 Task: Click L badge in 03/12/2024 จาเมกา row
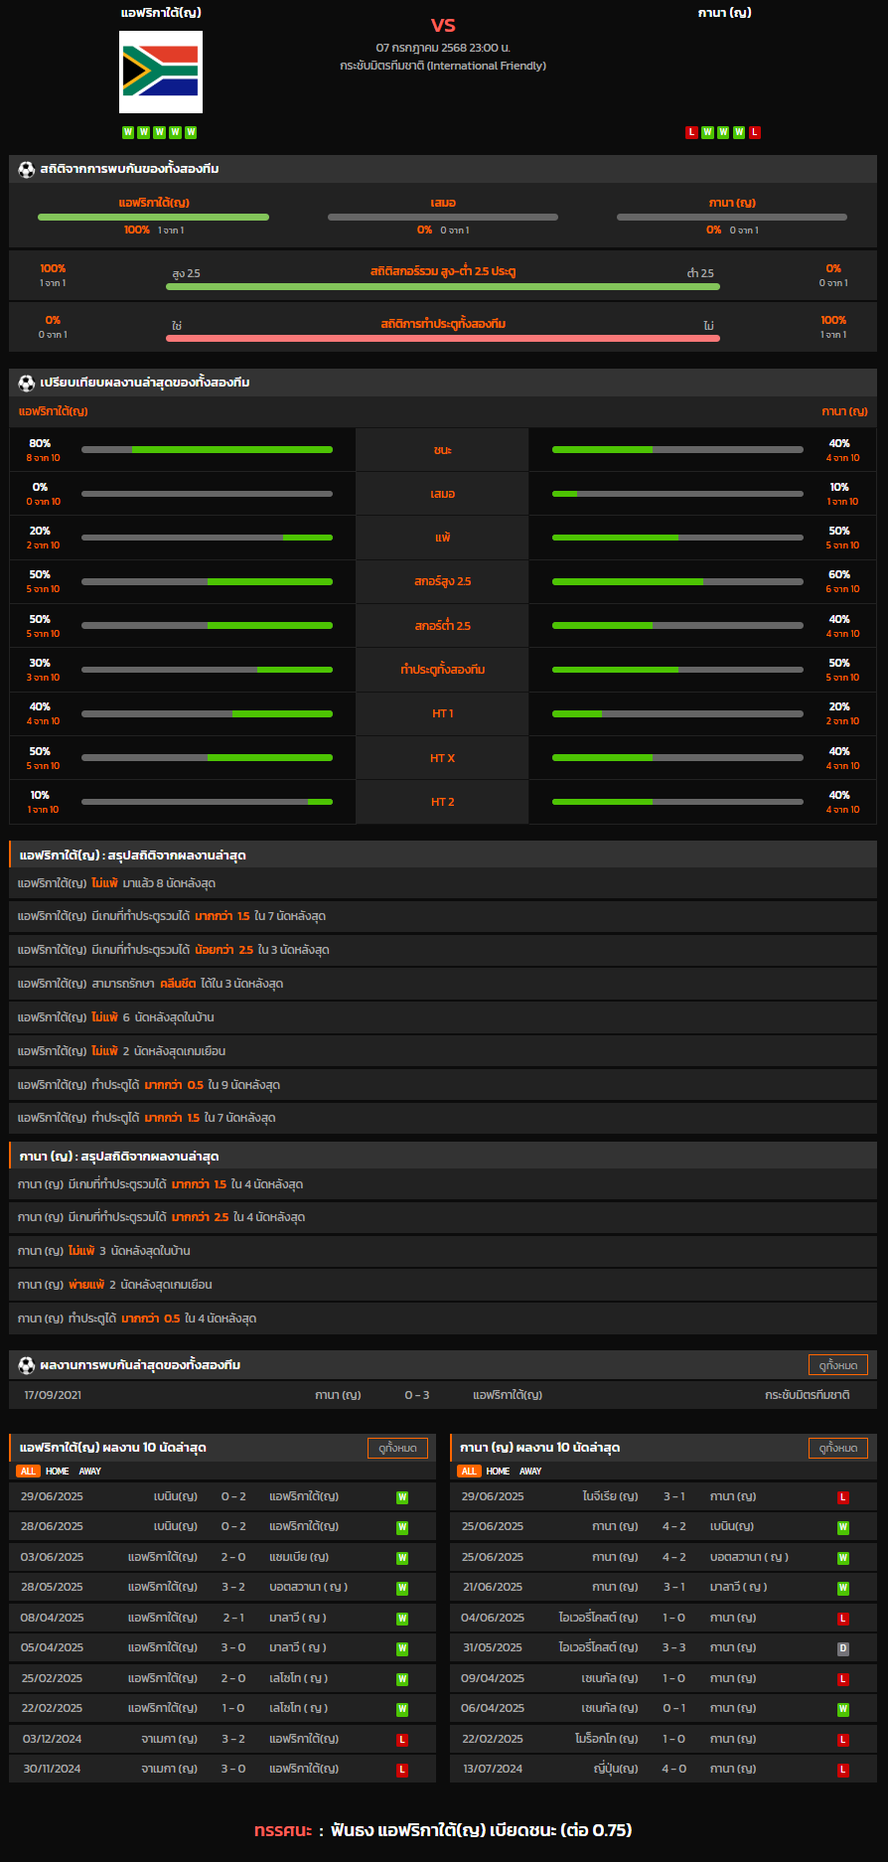[402, 1740]
